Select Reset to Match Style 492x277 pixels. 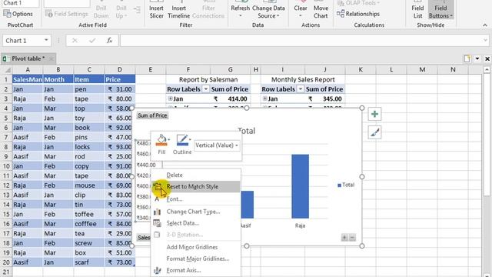tap(195, 186)
